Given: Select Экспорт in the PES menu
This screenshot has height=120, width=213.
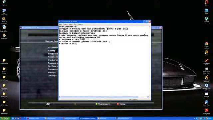Looking at the screenshot, I should (52, 76).
